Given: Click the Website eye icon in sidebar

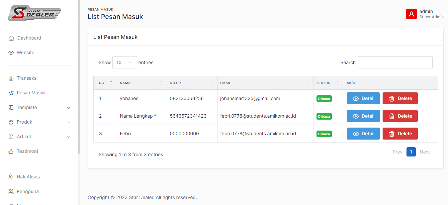Looking at the screenshot, I should pyautogui.click(x=11, y=53).
